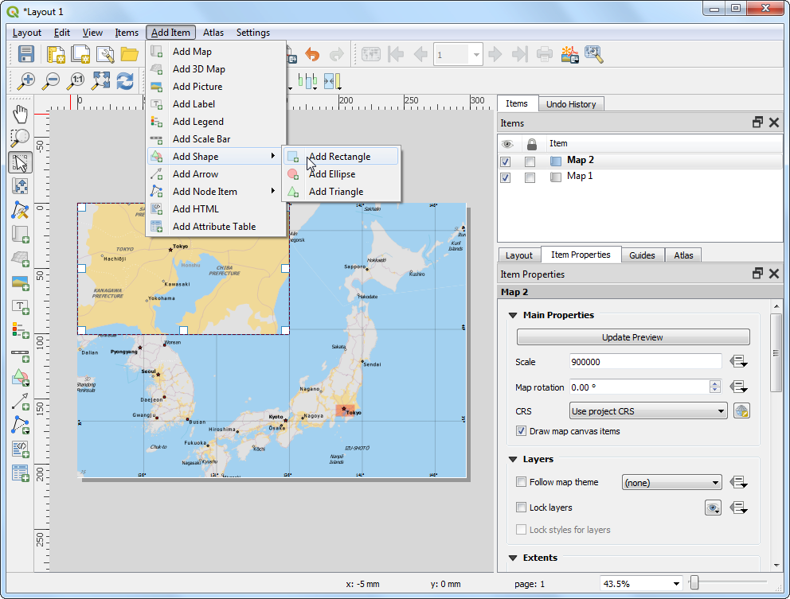Viewport: 790px width, 599px height.
Task: Select the Edit Nodes tool
Action: pos(20,210)
